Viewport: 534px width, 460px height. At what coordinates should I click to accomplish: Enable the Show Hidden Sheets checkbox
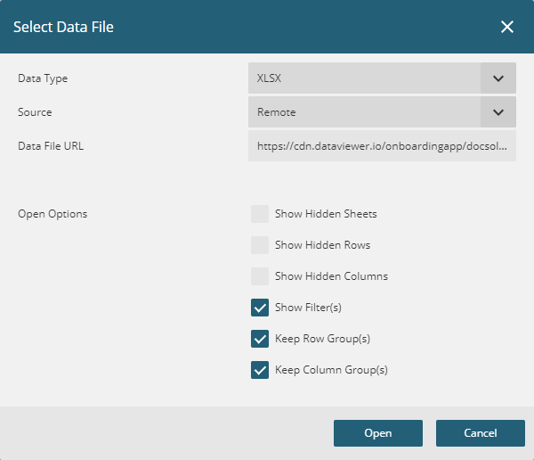pos(260,214)
